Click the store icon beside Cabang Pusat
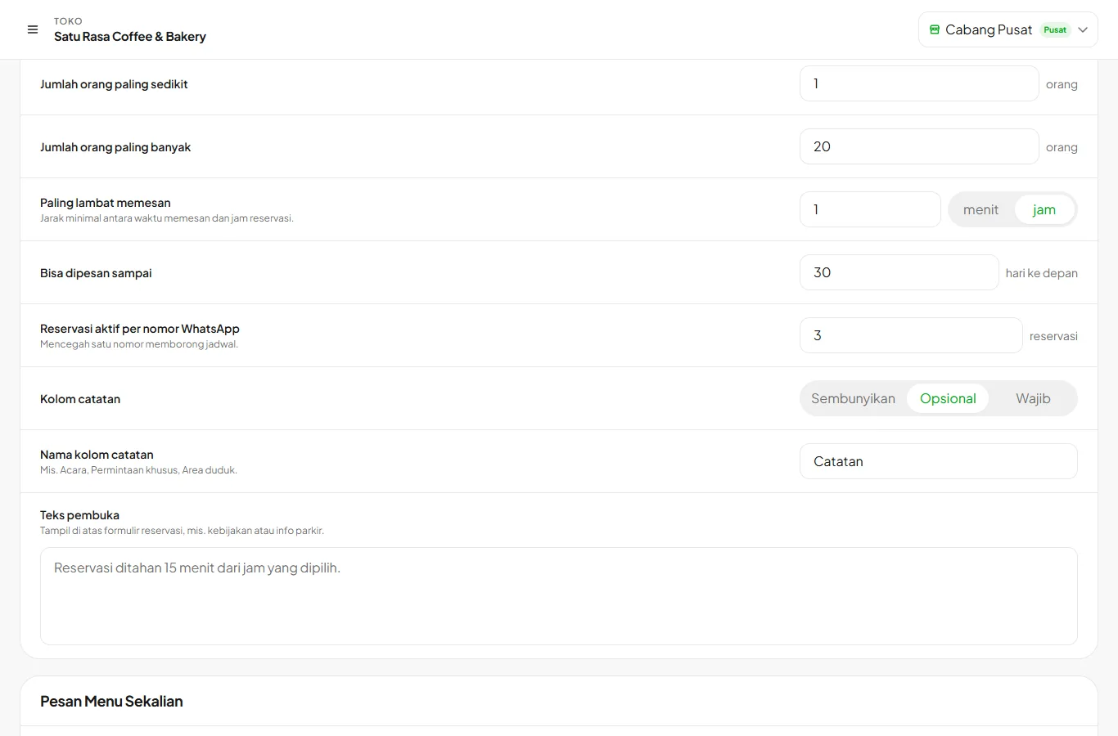The image size is (1118, 736). click(x=935, y=29)
